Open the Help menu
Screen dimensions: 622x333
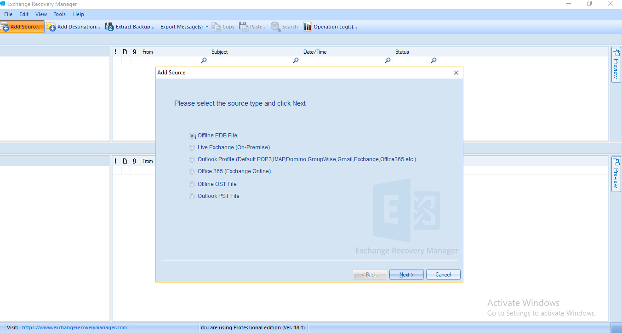tap(79, 14)
